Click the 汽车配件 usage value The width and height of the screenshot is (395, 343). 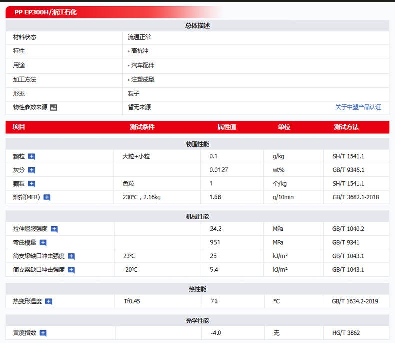point(143,65)
